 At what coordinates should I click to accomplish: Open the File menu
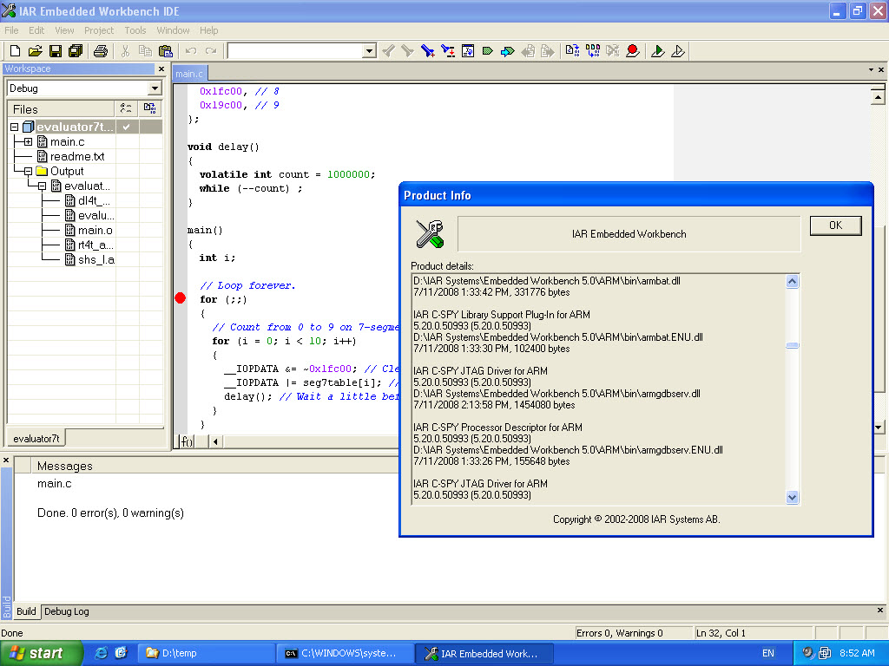pos(11,30)
